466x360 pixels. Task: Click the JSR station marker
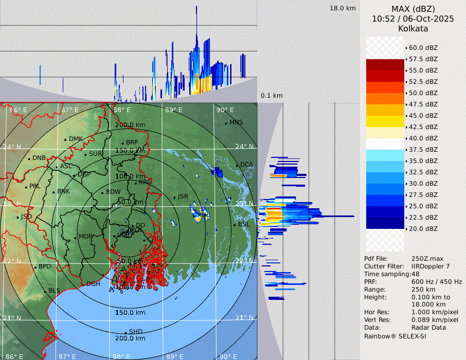click(174, 197)
